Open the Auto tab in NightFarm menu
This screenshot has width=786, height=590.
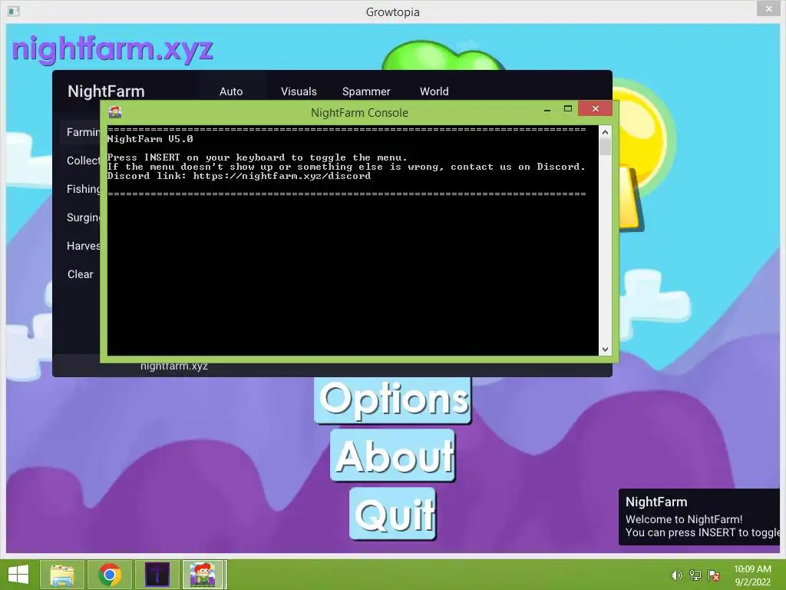click(231, 91)
